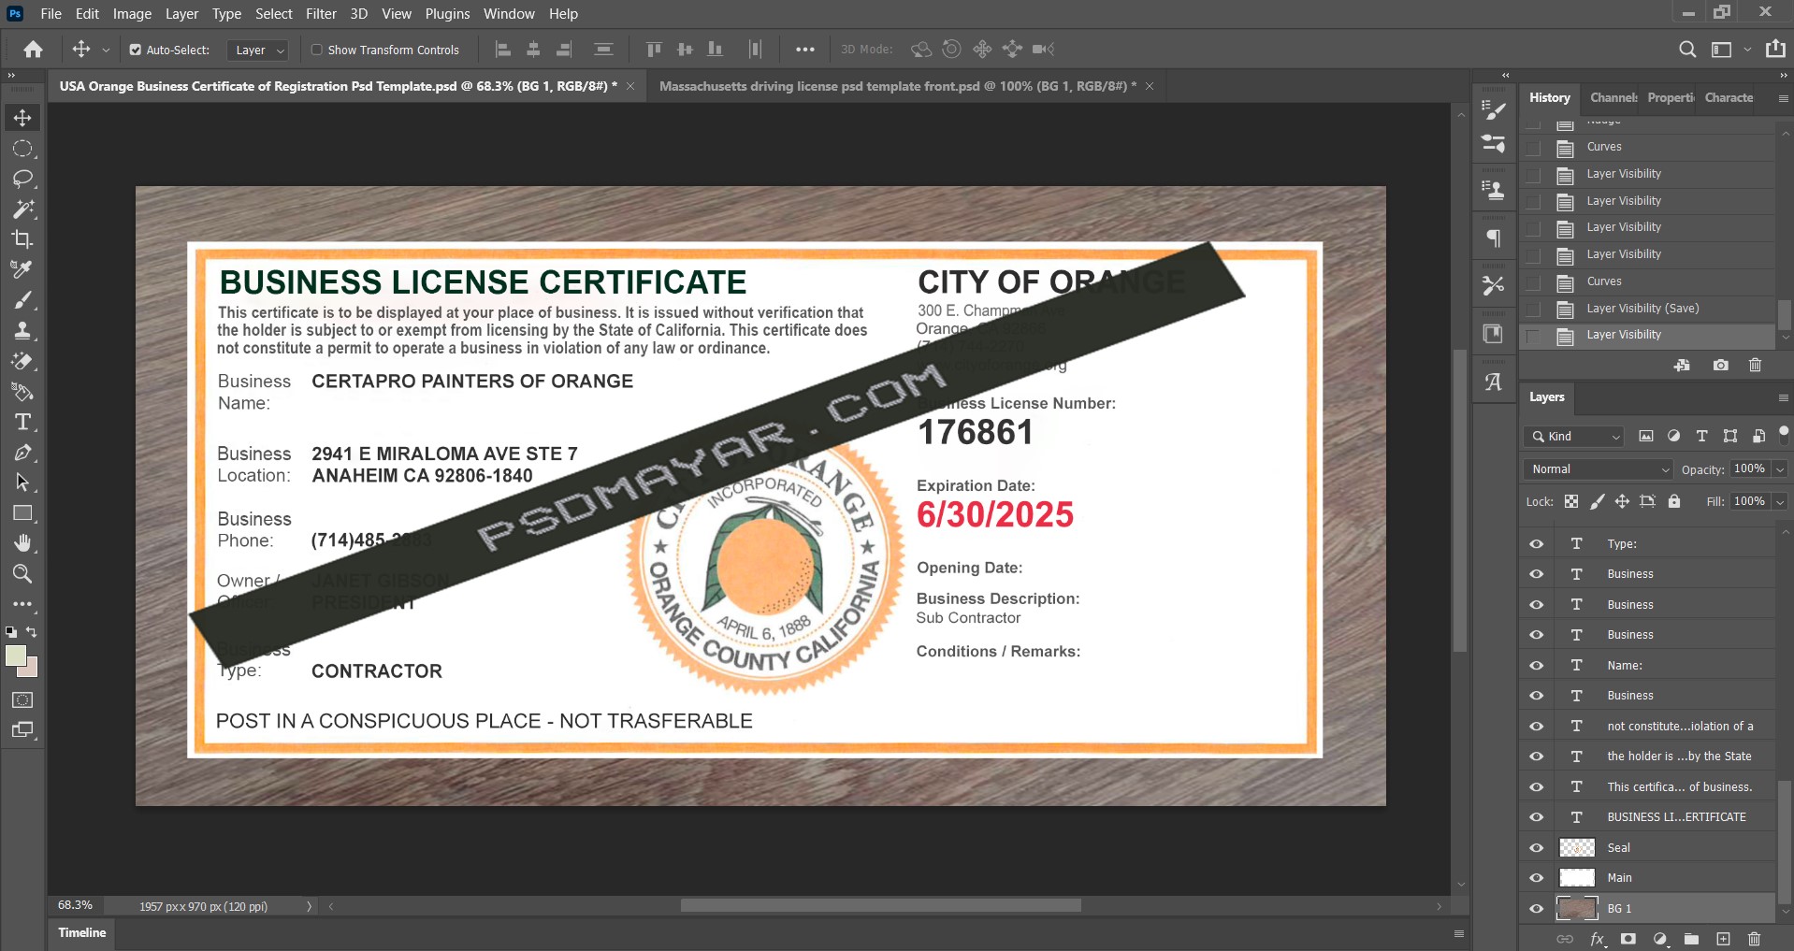Expand the status bar info arrow
The width and height of the screenshot is (1794, 951).
309,906
